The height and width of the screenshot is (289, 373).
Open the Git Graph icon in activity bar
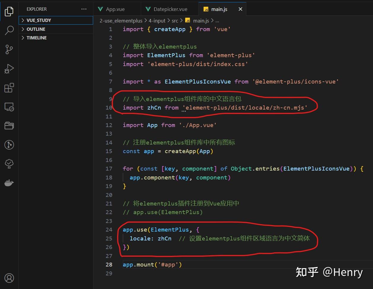point(9,145)
